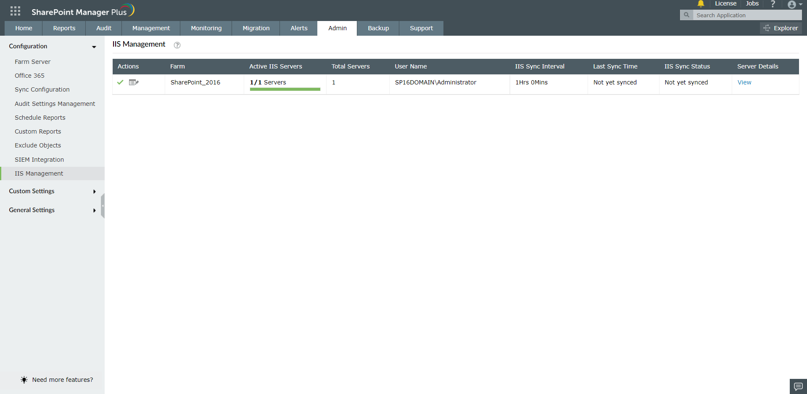Click Need more features link
Screen dimensions: 807x394
pyautogui.click(x=62, y=380)
